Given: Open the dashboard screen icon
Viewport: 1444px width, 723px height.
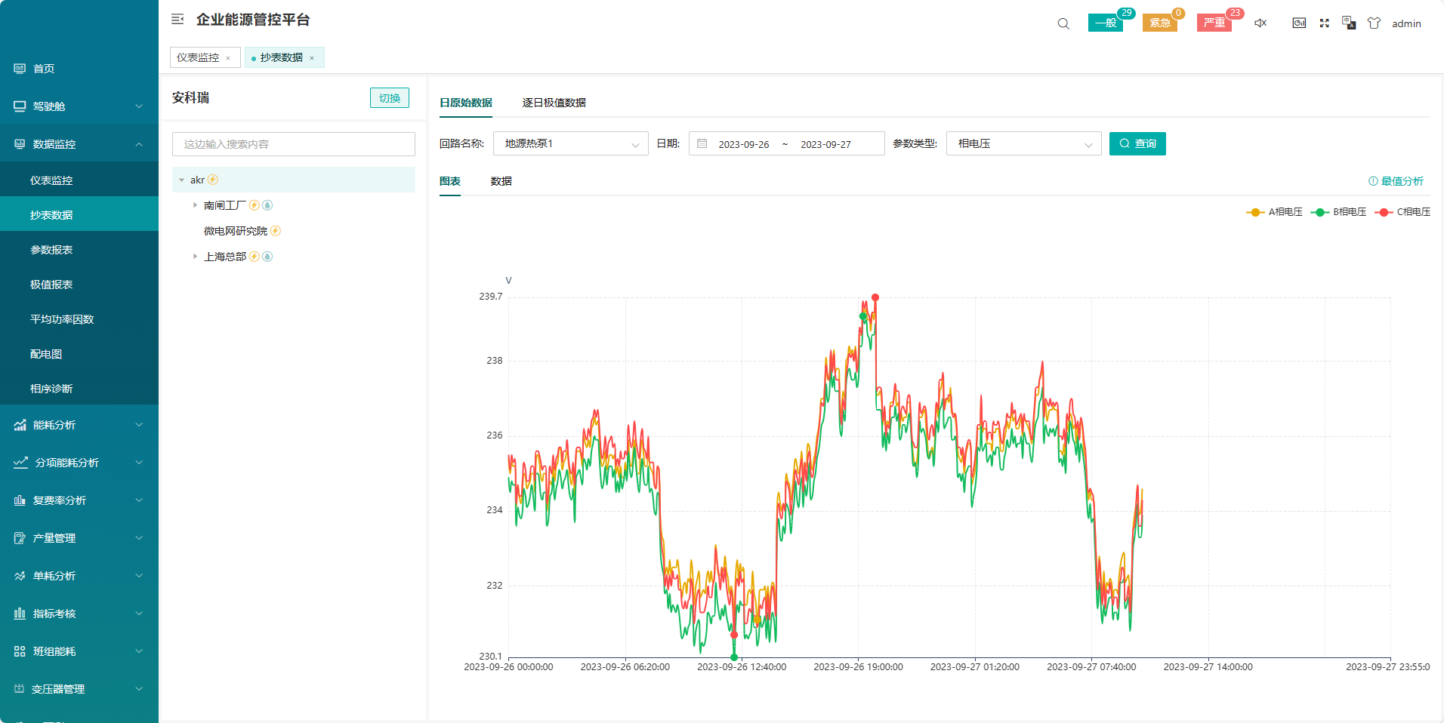Looking at the screenshot, I should pyautogui.click(x=1299, y=23).
